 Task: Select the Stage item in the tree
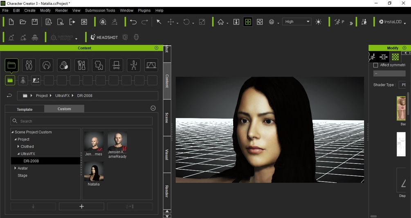(22, 175)
